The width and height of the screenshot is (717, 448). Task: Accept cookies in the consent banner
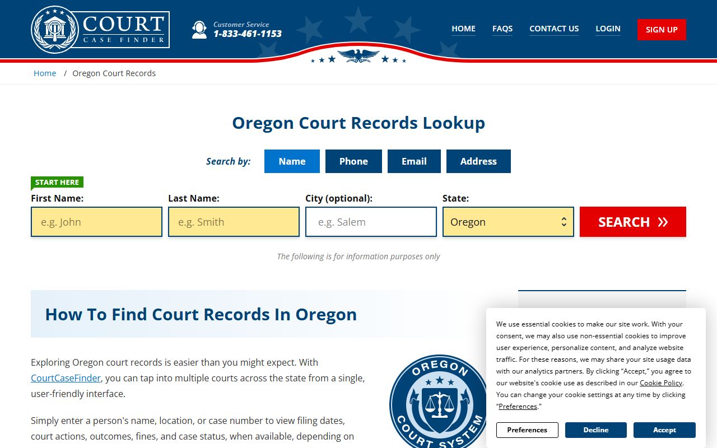point(664,430)
